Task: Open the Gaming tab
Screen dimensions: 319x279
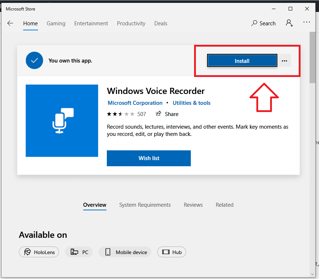Action: 56,23
